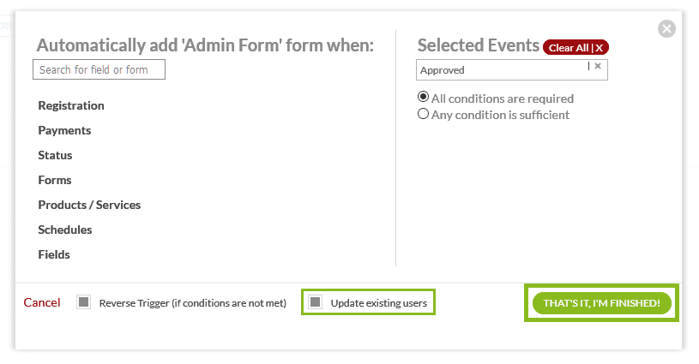Click the search for field or form box
The width and height of the screenshot is (699, 364).
point(99,69)
